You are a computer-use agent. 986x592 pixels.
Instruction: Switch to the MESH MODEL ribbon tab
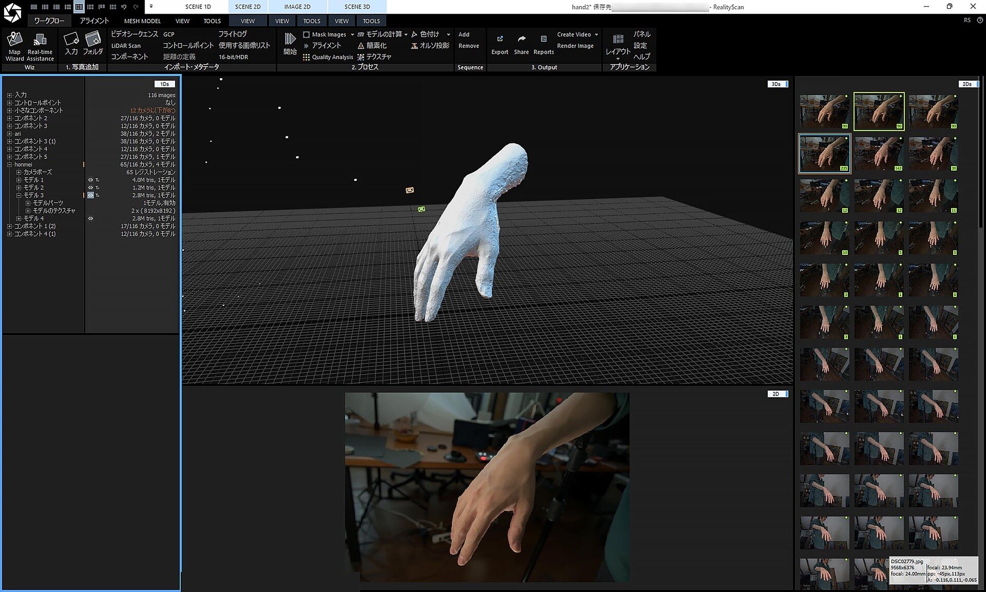pyautogui.click(x=142, y=21)
